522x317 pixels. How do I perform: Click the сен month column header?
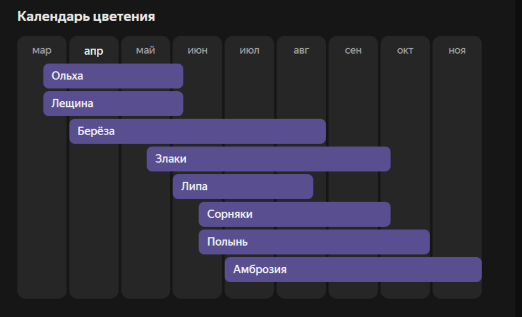coord(353,51)
